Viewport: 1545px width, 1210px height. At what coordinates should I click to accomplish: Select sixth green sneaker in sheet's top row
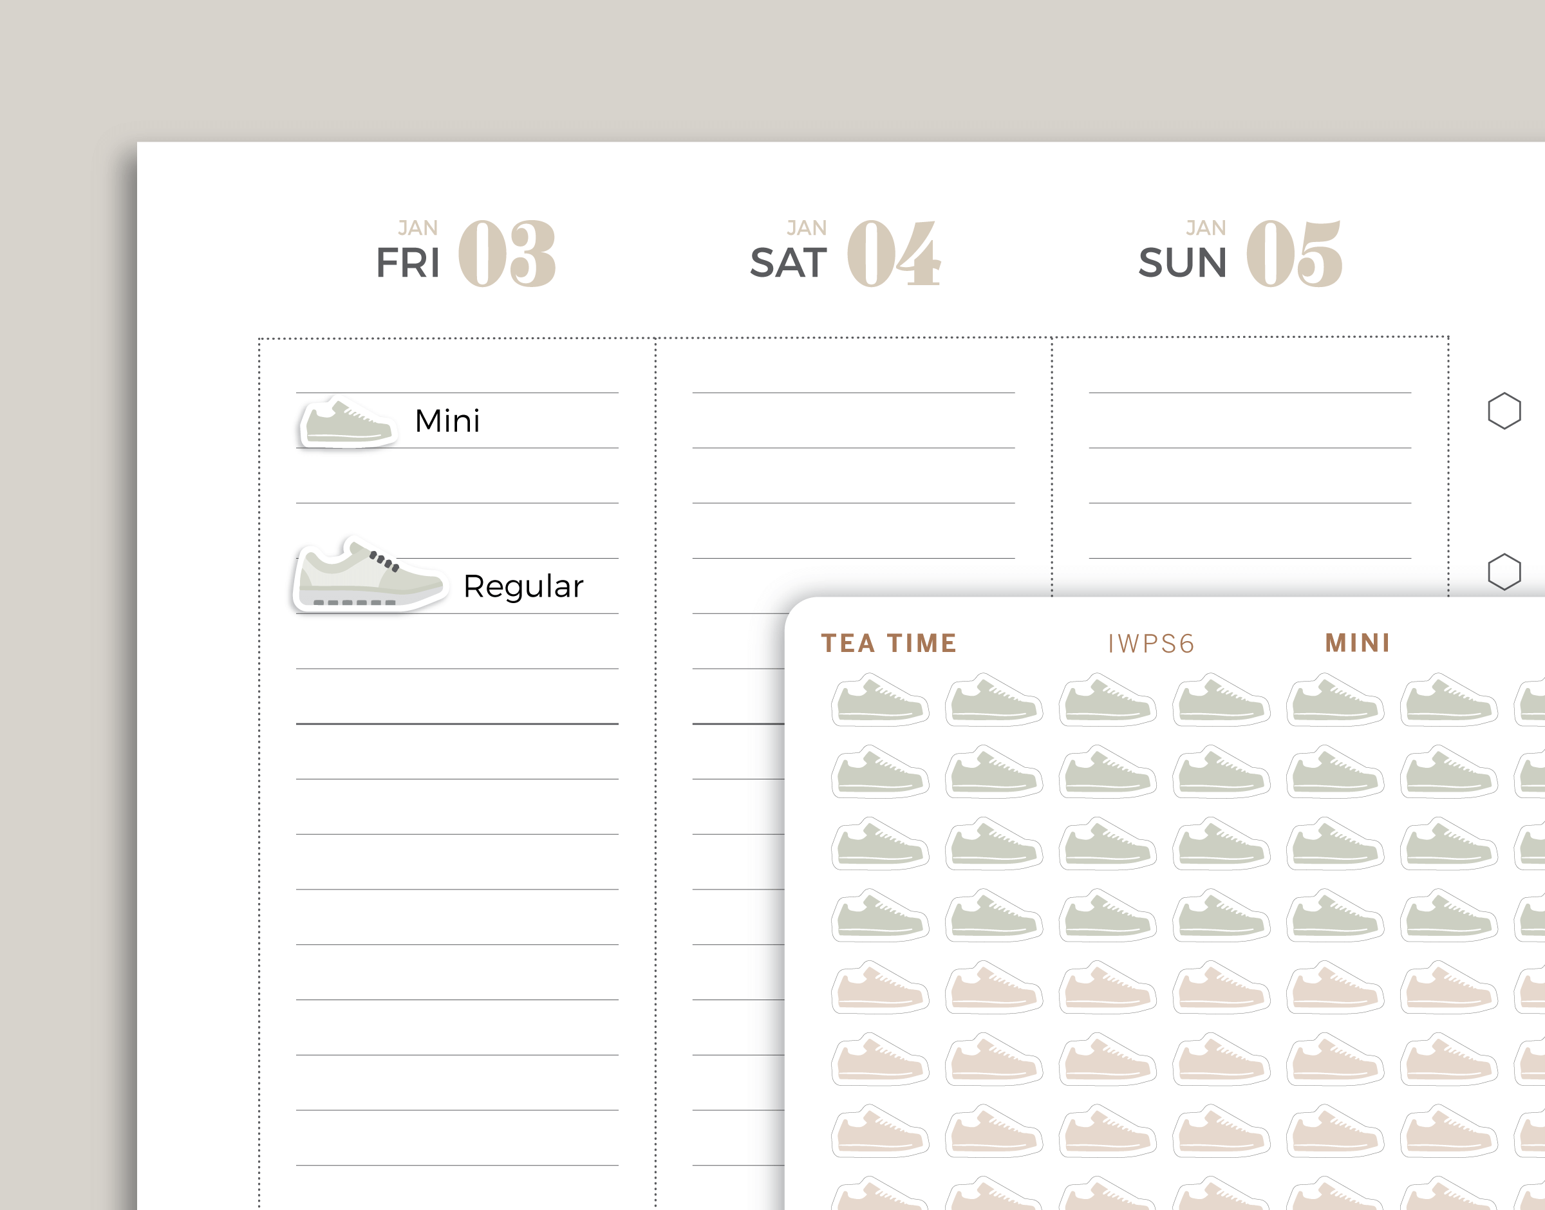point(1448,701)
